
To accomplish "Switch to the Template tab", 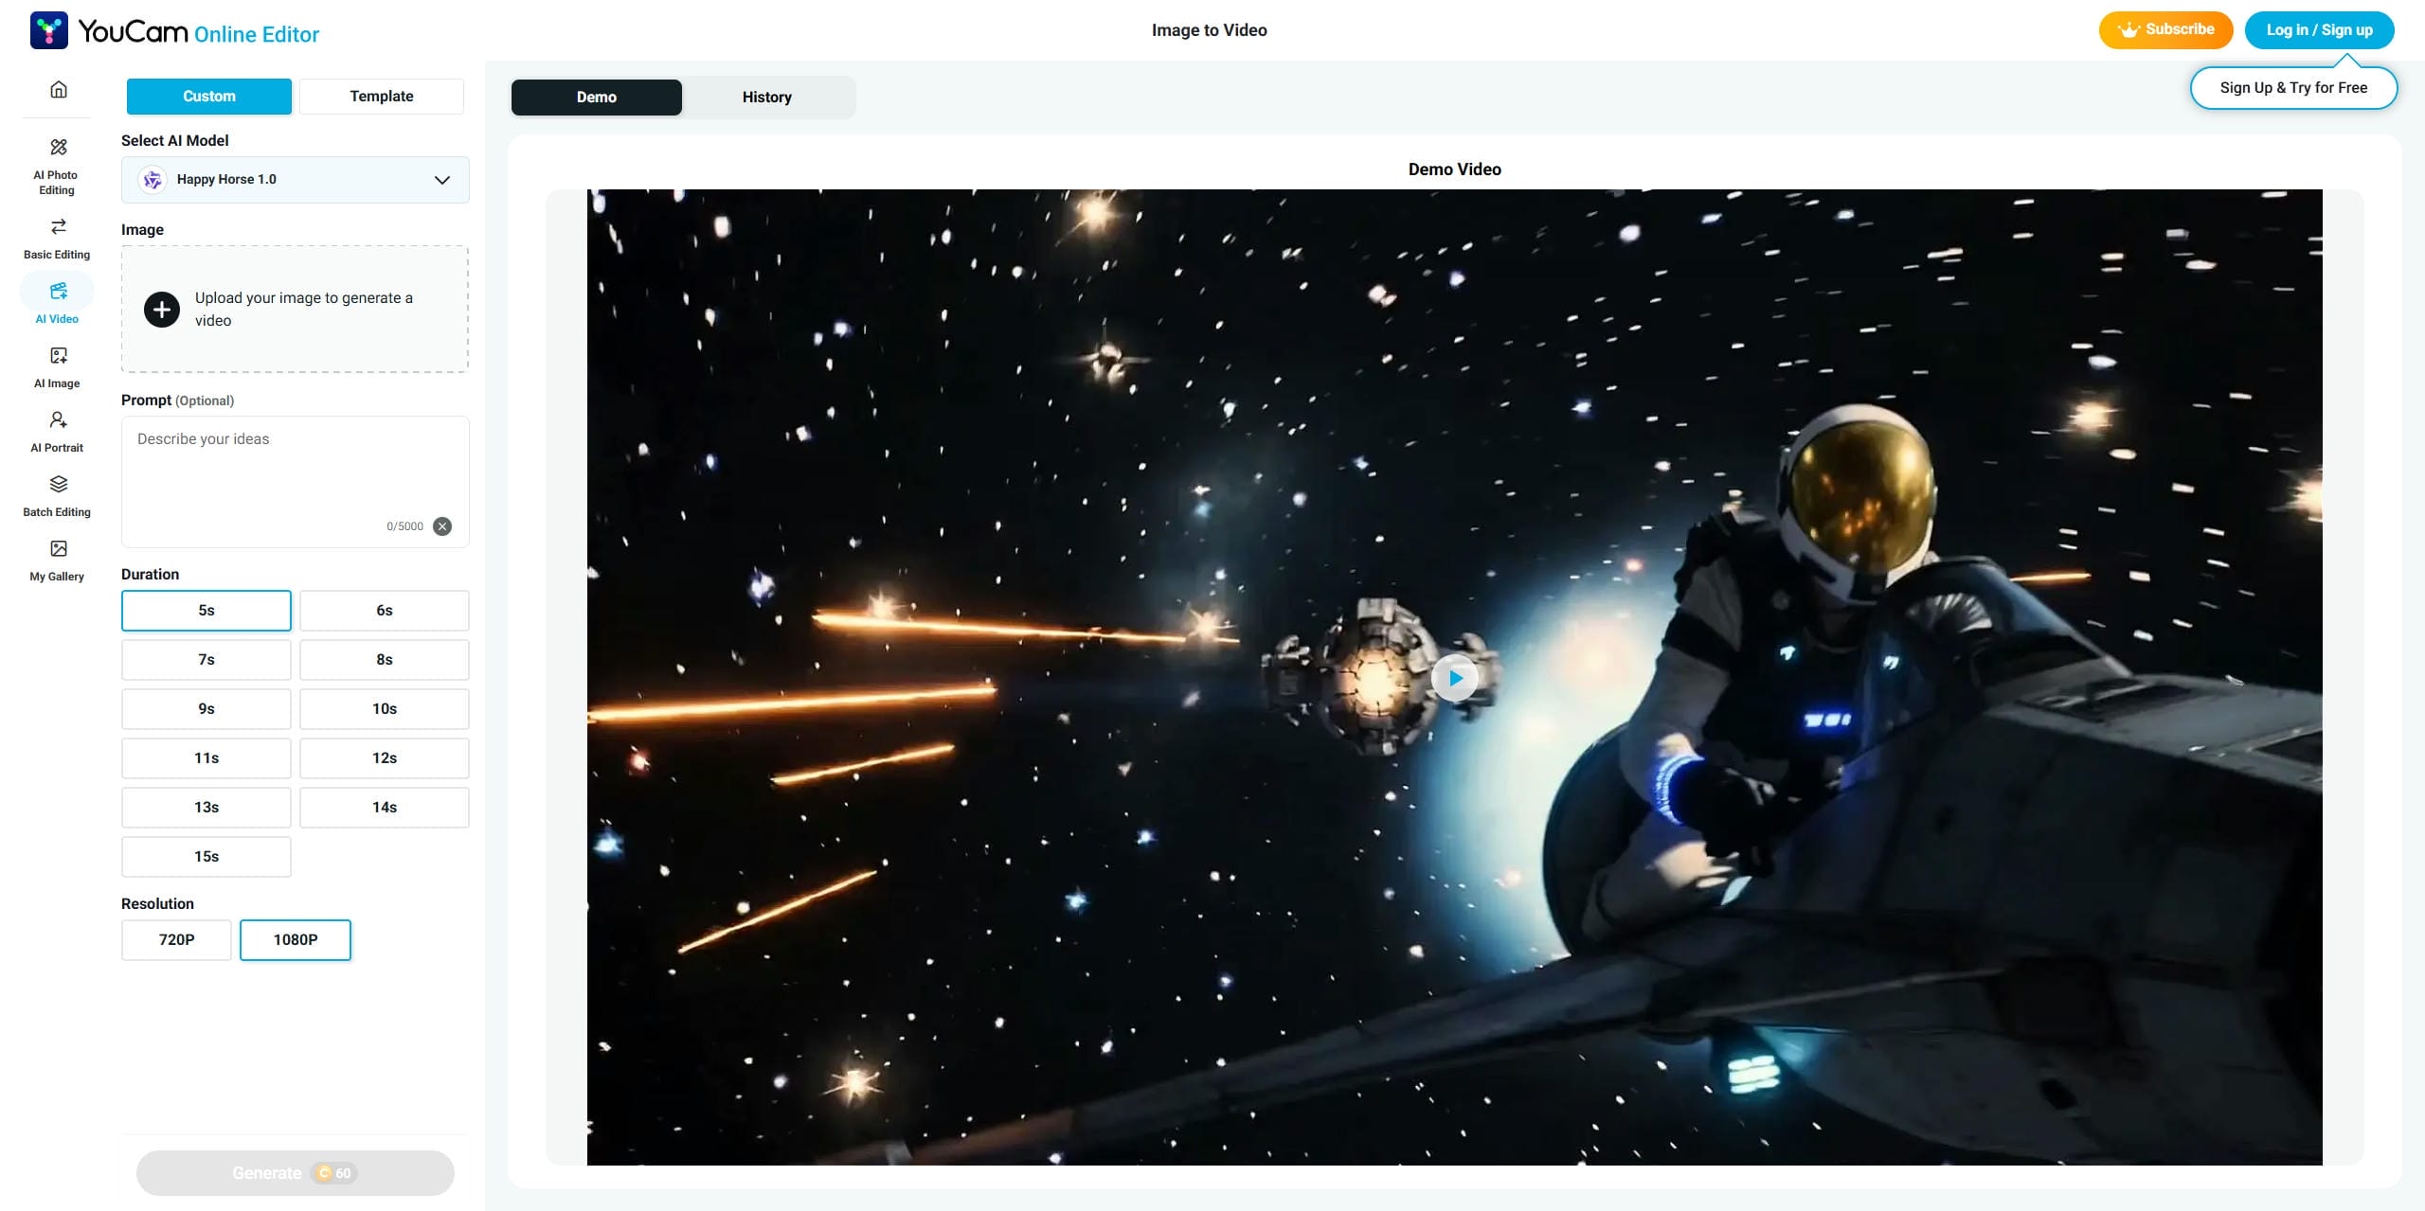I will 382,97.
